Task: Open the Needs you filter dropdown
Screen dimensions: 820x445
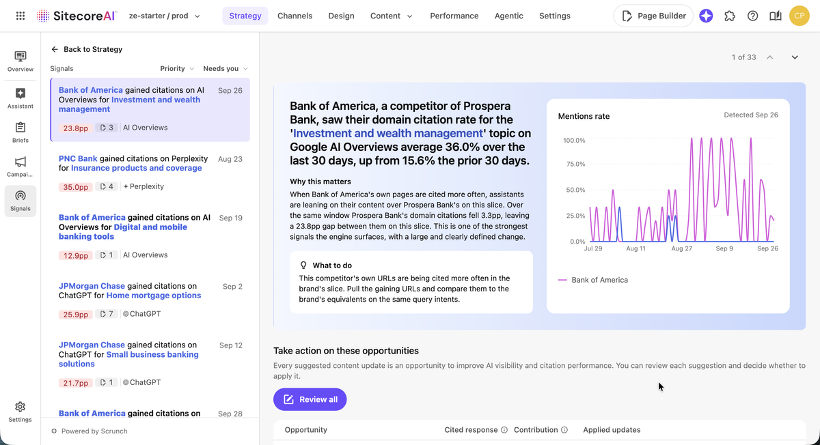Action: coord(225,68)
